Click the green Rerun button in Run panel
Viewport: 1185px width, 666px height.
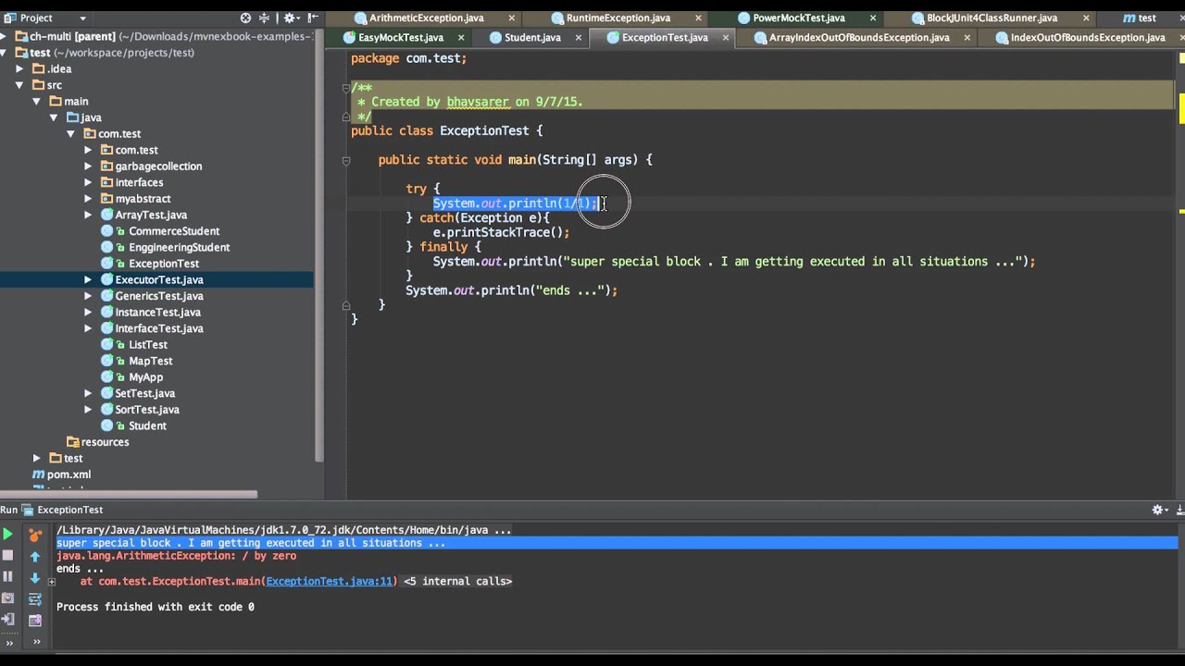tap(7, 534)
